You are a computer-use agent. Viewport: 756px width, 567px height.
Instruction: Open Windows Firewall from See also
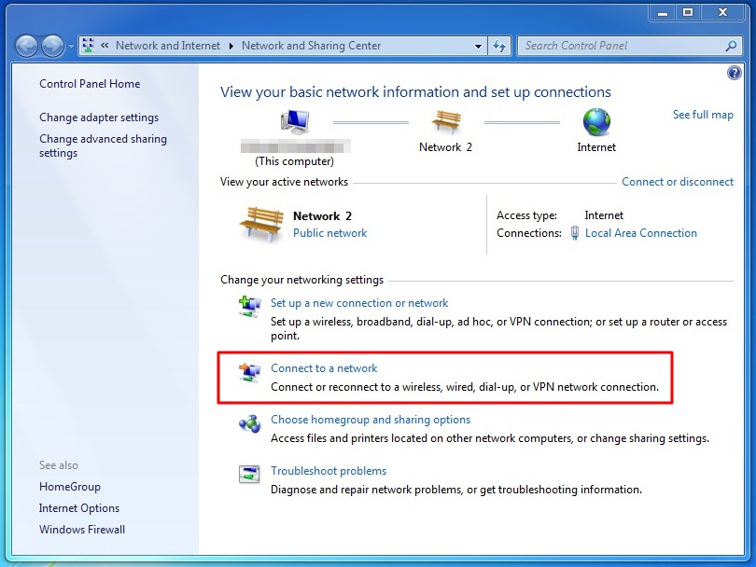[x=82, y=530]
